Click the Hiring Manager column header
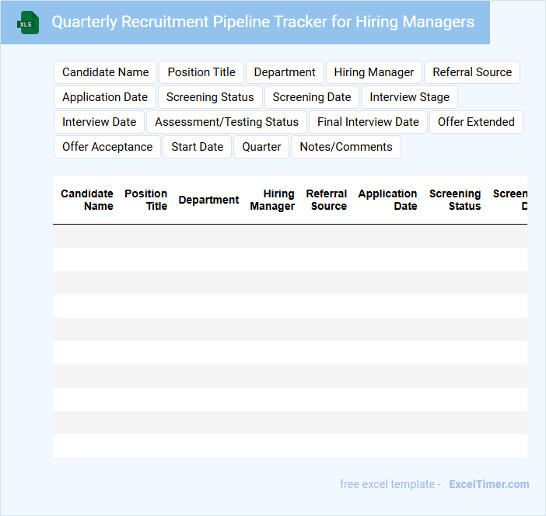The width and height of the screenshot is (546, 516). pos(272,200)
